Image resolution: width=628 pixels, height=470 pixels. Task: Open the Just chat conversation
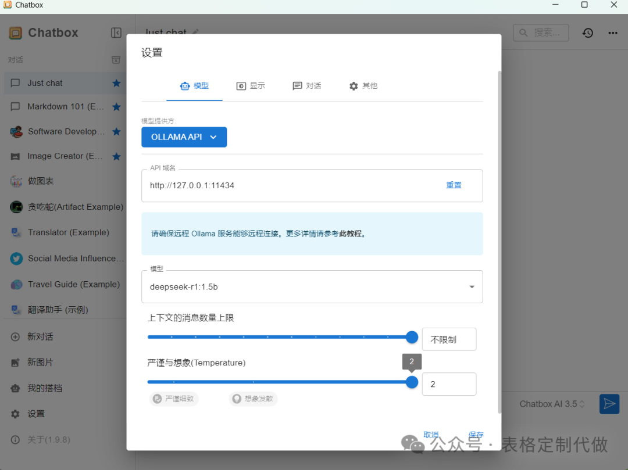[65, 83]
